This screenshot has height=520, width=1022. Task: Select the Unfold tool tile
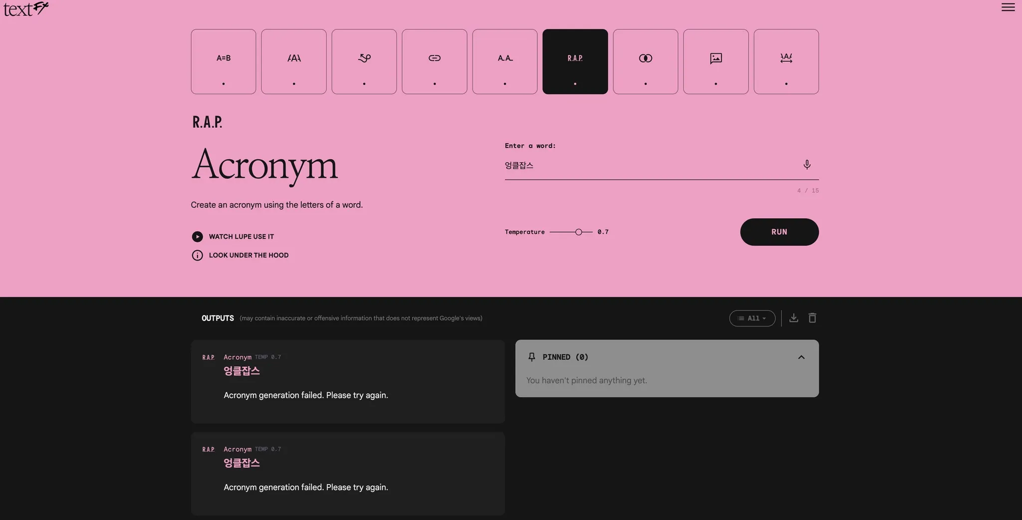786,61
